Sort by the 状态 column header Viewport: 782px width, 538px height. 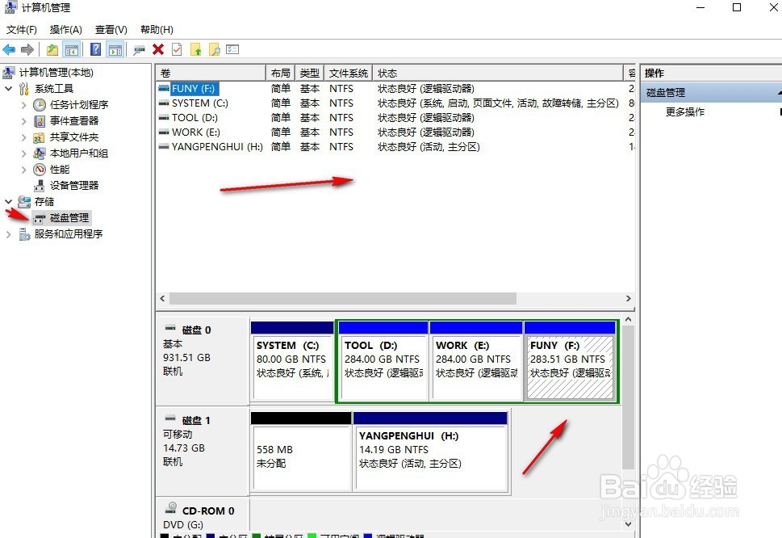(x=498, y=74)
